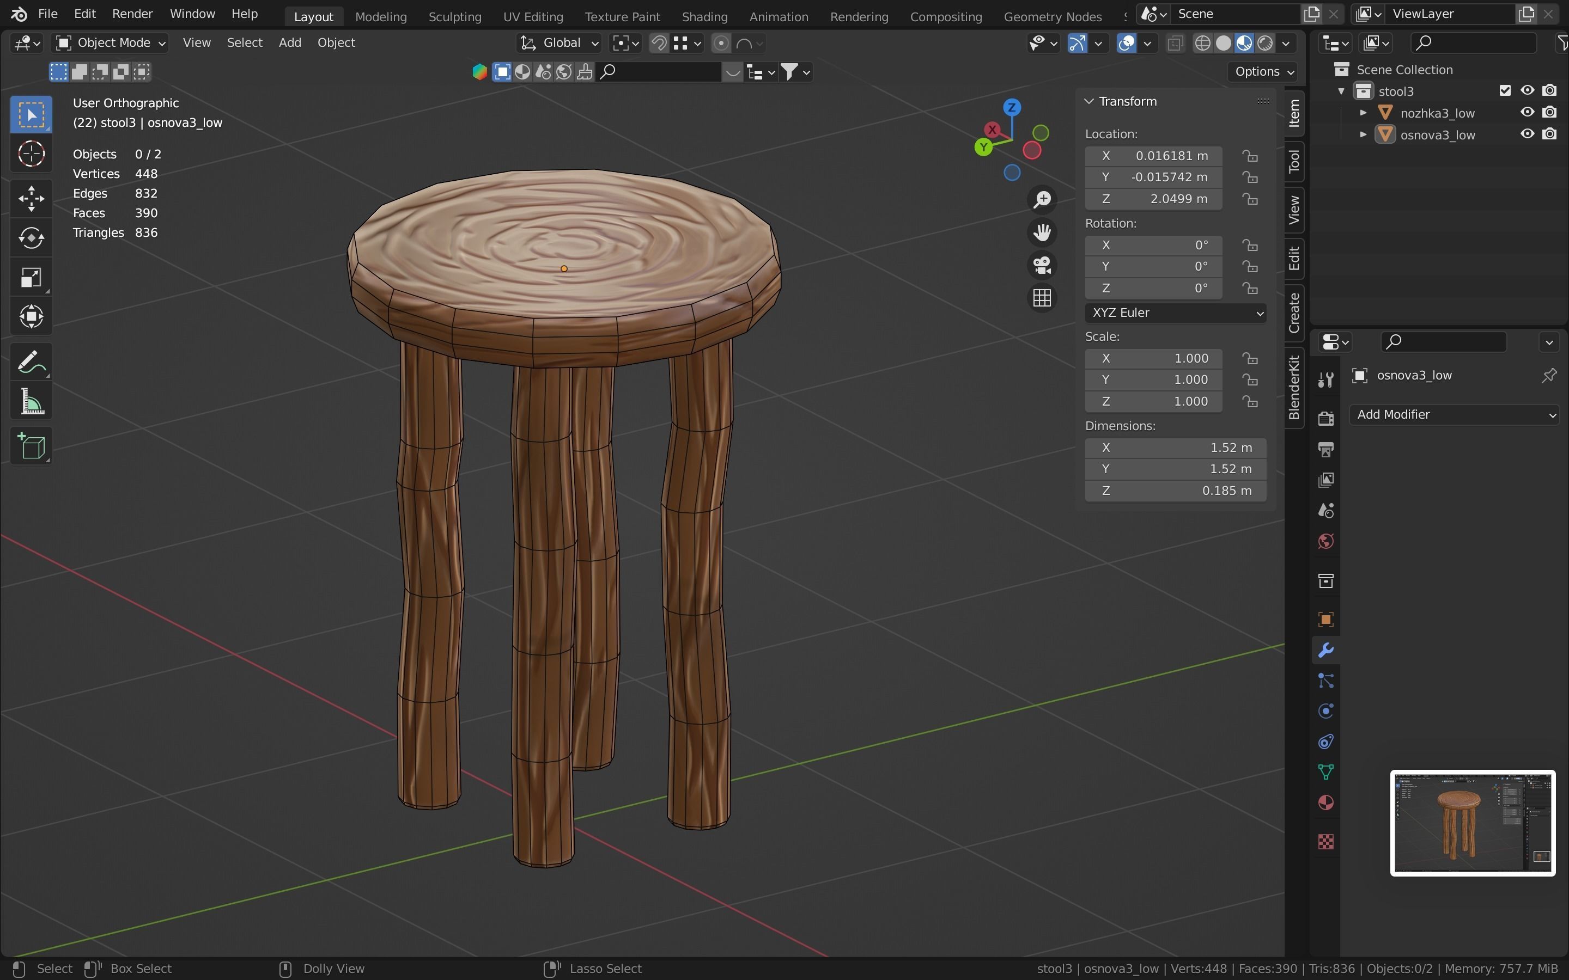Choose the Measure ruler tool

click(31, 401)
